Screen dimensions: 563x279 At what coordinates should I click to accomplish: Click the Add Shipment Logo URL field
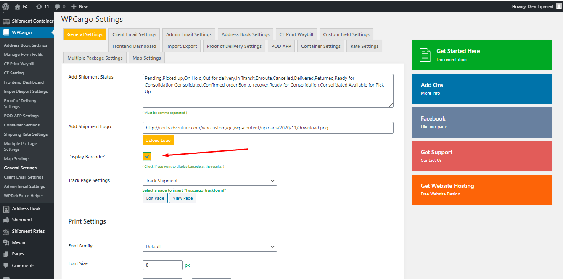point(268,128)
